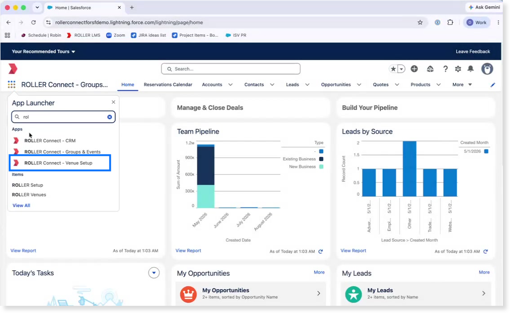Open the App Launcher waffle icon
Screen dimensions: 510x313
(11, 85)
